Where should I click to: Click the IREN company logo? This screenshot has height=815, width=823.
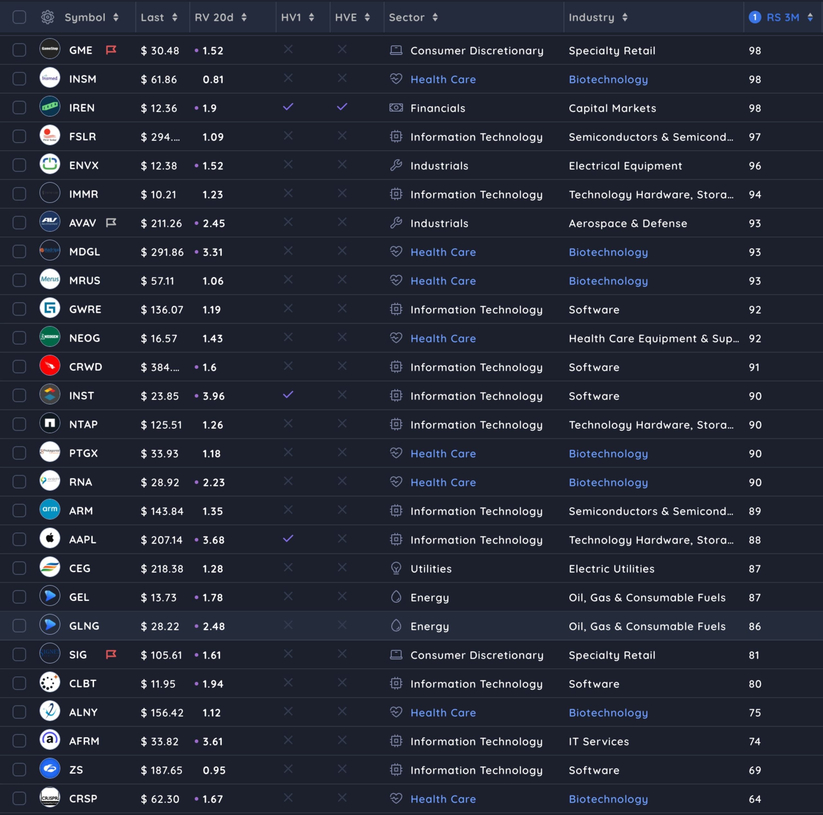pyautogui.click(x=50, y=106)
